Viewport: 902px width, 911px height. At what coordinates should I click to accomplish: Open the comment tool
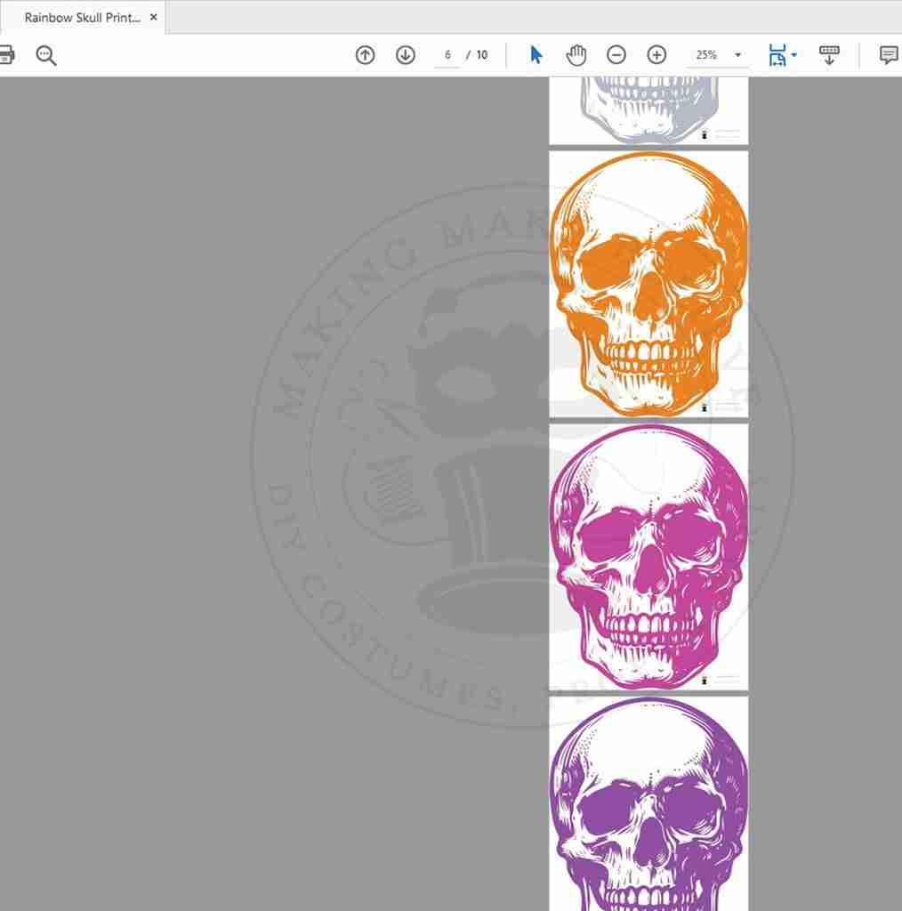click(888, 55)
